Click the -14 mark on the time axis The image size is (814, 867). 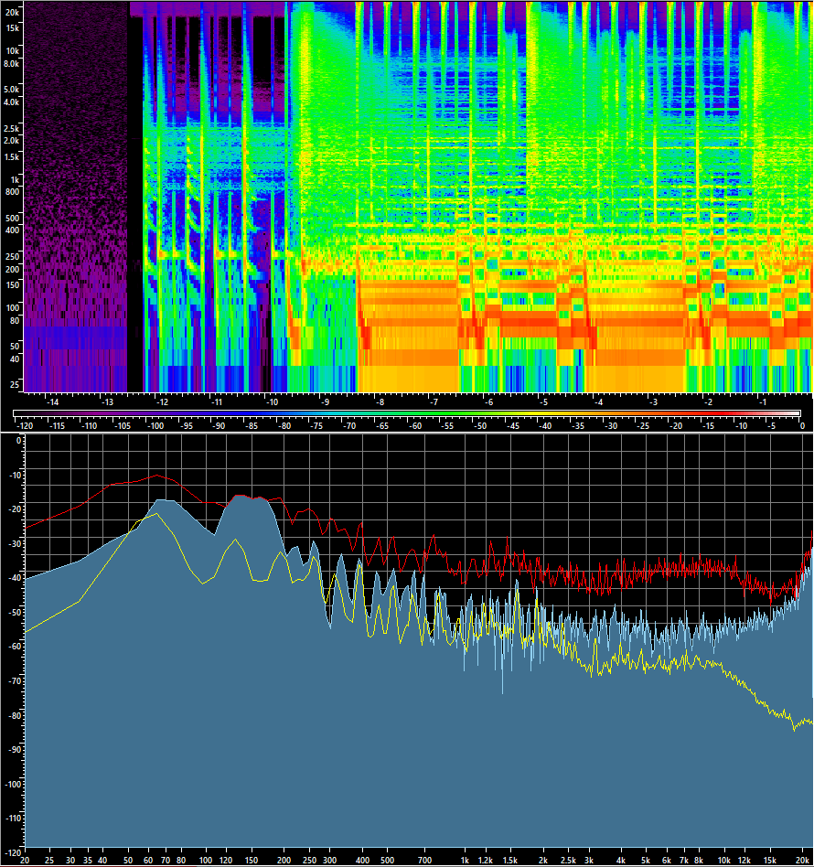[x=52, y=402]
